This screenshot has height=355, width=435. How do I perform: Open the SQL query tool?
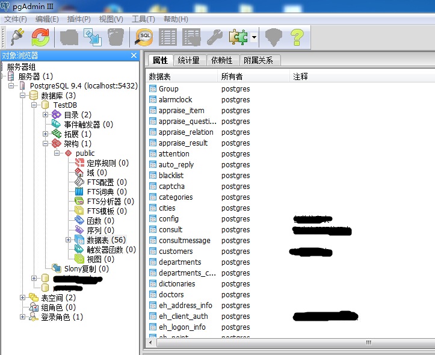144,37
